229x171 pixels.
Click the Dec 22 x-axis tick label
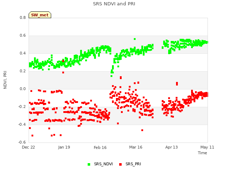(x=29, y=147)
